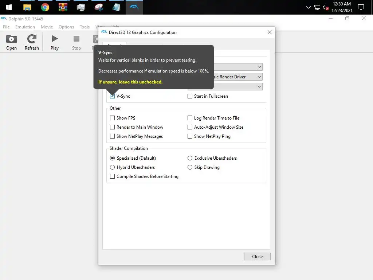373x280 pixels.
Task: Open the File menu
Action: [6, 27]
